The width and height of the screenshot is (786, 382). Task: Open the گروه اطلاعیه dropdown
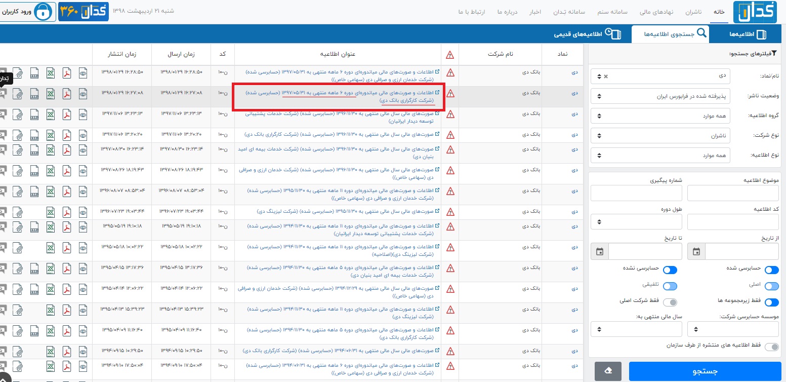660,116
